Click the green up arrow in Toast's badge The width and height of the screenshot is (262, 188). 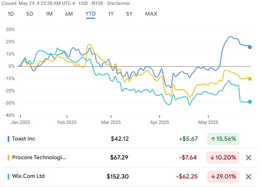[x=213, y=139]
